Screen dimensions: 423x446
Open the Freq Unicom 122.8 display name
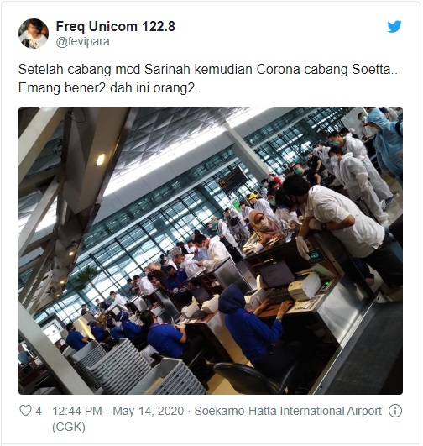[116, 26]
